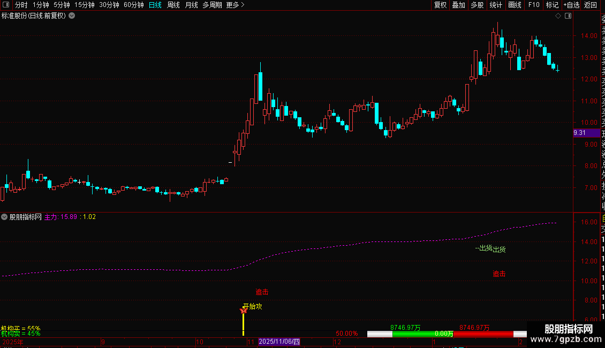This screenshot has width=605, height=348.
Task: Click the red segment of the capital flow bar
Action: point(483,334)
